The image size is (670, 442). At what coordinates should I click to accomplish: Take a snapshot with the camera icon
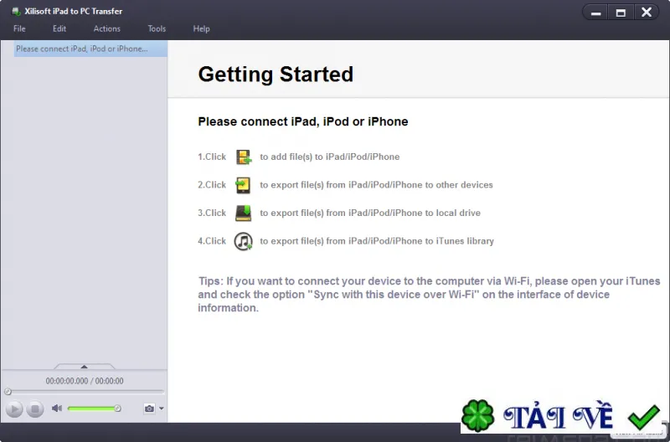point(149,409)
